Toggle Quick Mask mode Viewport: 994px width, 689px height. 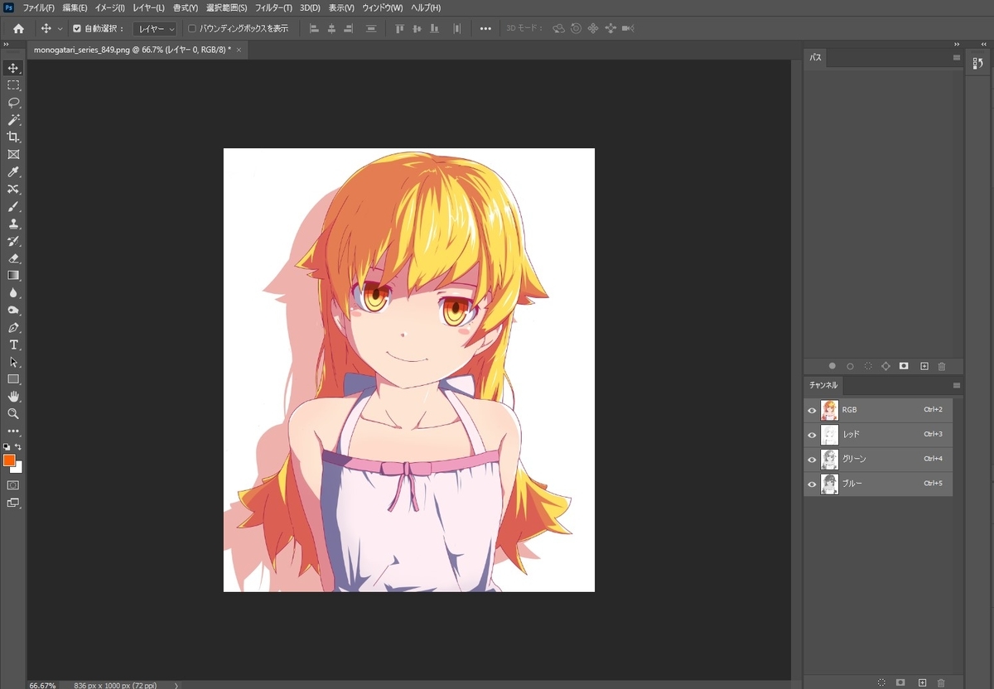click(x=13, y=485)
